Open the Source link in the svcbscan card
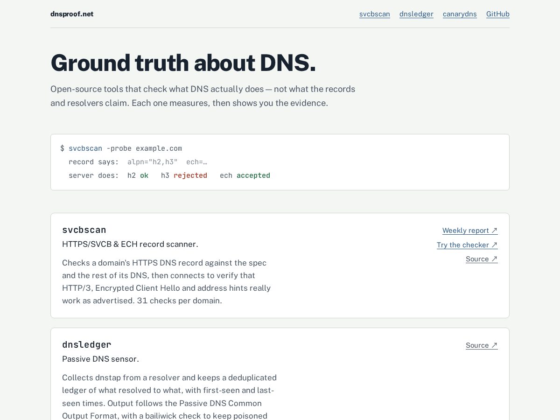This screenshot has width=560, height=420. tap(482, 259)
